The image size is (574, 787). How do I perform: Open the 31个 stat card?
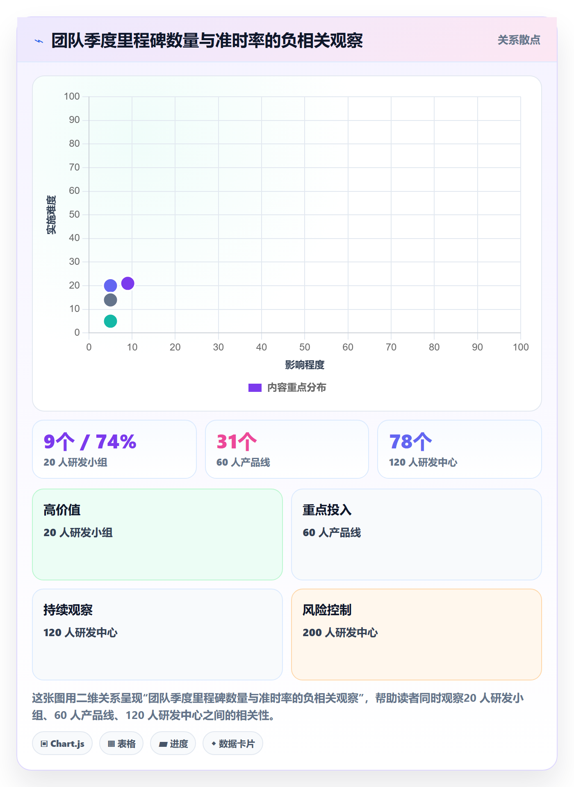pos(287,449)
